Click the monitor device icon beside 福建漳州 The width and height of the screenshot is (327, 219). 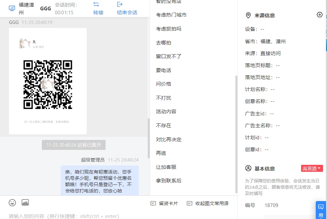[x=12, y=8]
